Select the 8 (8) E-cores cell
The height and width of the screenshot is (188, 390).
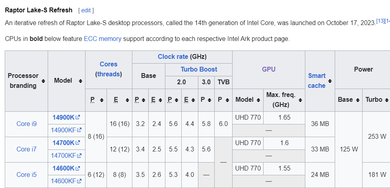120,175
